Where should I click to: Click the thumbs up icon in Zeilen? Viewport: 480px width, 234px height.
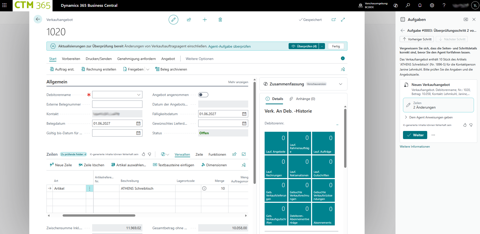[143, 154]
